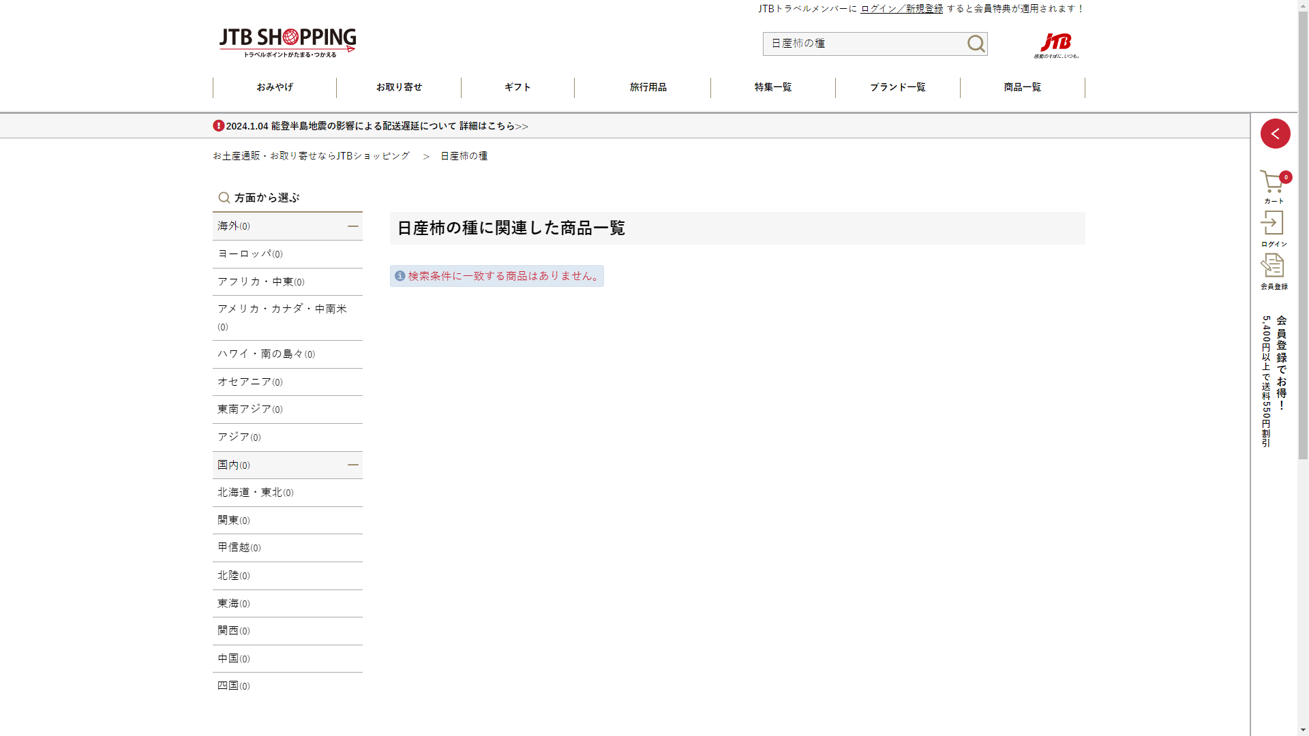
Task: Click the member registration document icon
Action: [x=1272, y=266]
